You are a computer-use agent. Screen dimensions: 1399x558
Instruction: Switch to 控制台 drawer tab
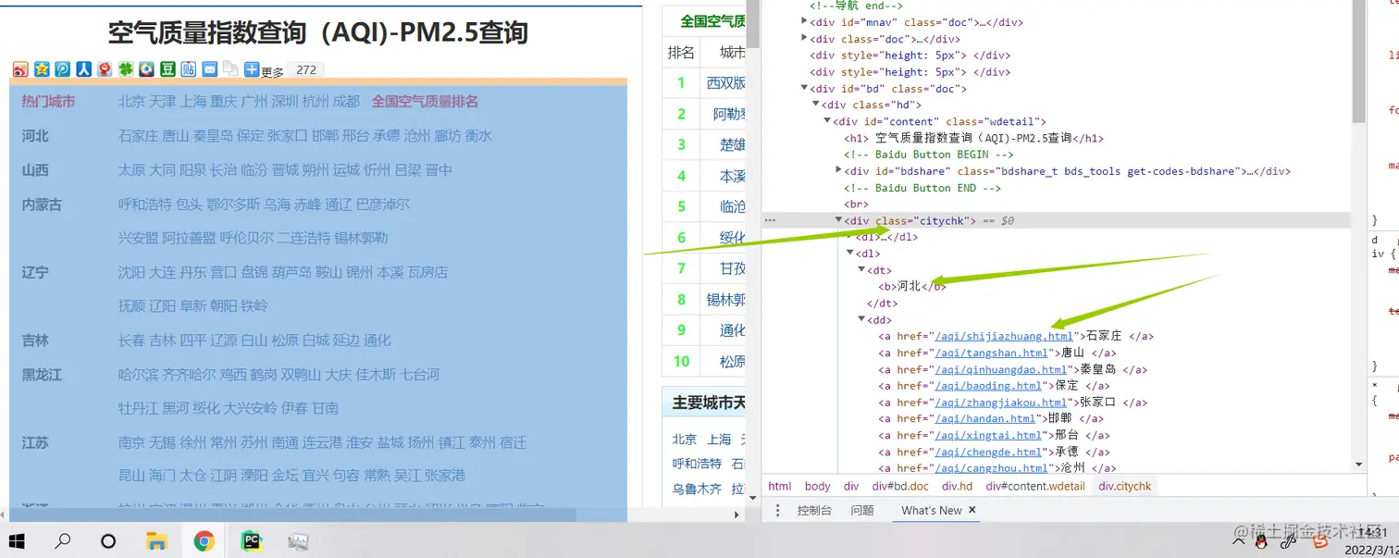814,511
